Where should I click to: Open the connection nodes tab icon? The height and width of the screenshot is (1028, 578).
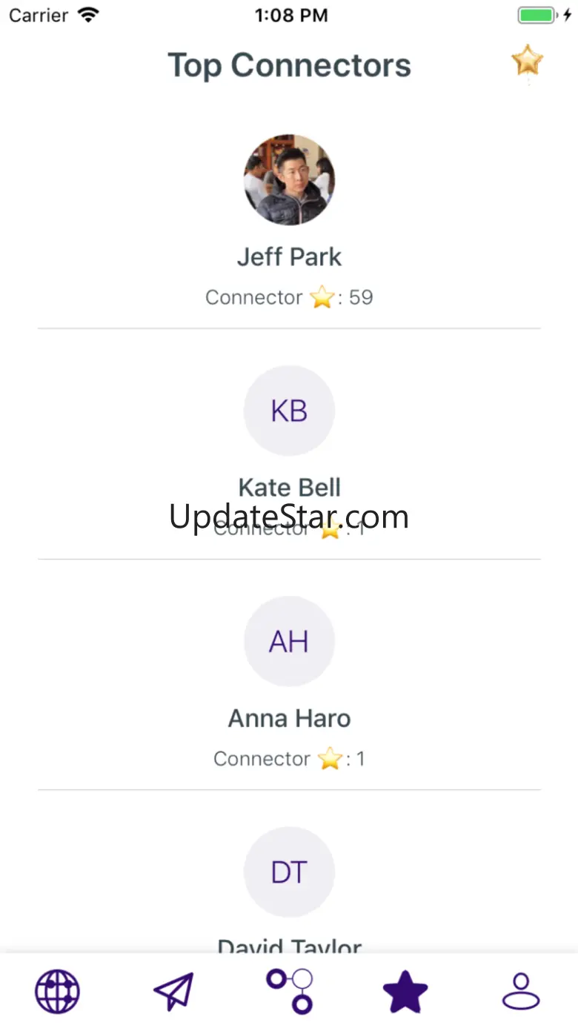point(290,991)
